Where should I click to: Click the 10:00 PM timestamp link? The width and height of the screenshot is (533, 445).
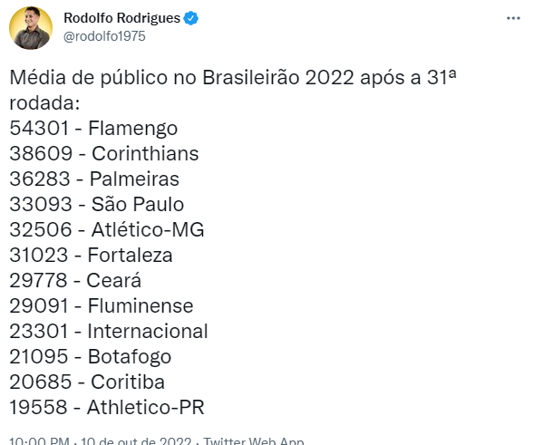pos(39,440)
